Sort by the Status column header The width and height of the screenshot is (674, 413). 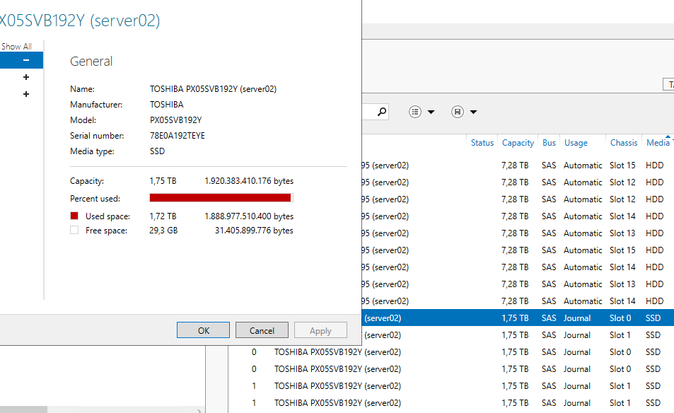coord(482,143)
